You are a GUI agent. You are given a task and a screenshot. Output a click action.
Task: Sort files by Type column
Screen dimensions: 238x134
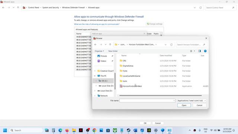[184, 55]
